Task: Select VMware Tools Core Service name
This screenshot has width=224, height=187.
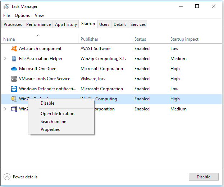Action: click(x=45, y=79)
